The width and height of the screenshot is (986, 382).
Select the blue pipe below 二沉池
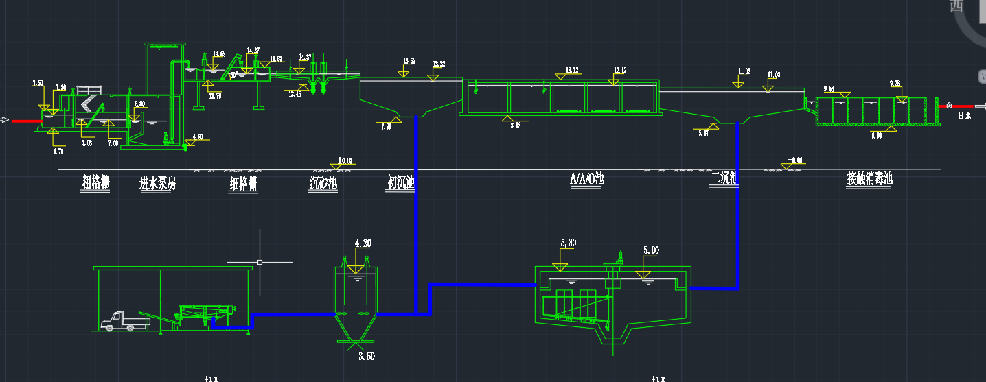(737, 205)
